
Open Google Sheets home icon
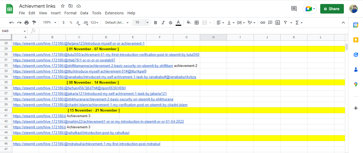pyautogui.click(x=10, y=9)
